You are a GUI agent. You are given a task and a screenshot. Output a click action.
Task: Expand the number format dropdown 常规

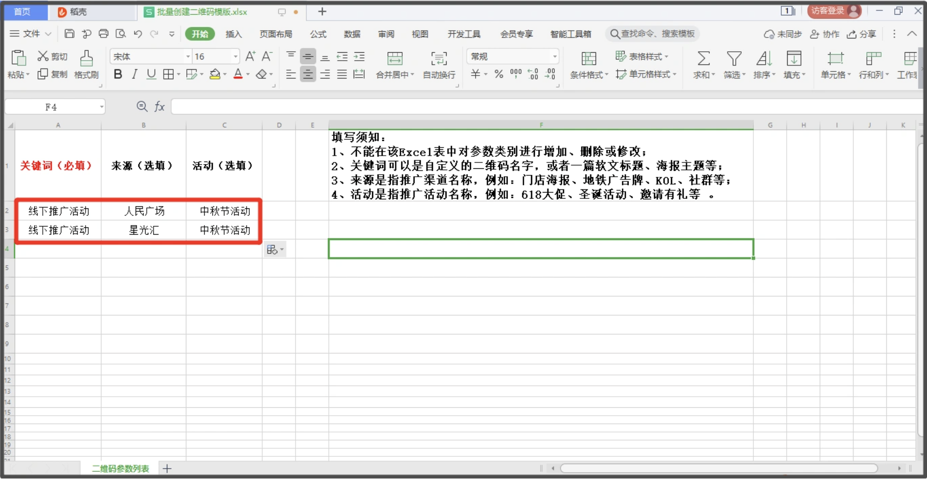(x=554, y=56)
